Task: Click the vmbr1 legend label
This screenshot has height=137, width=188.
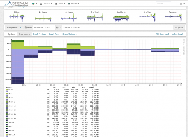Action: click(11, 127)
